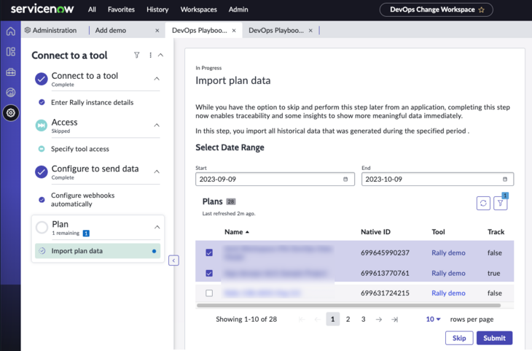Switch to the second DevOps Playbook tab

pos(276,31)
